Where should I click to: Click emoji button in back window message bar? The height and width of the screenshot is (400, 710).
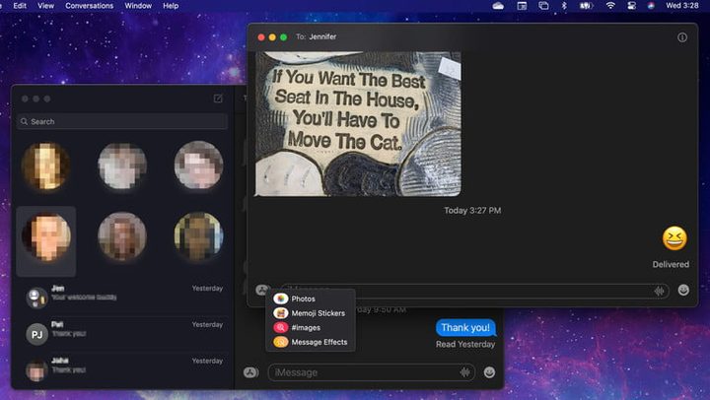point(490,372)
